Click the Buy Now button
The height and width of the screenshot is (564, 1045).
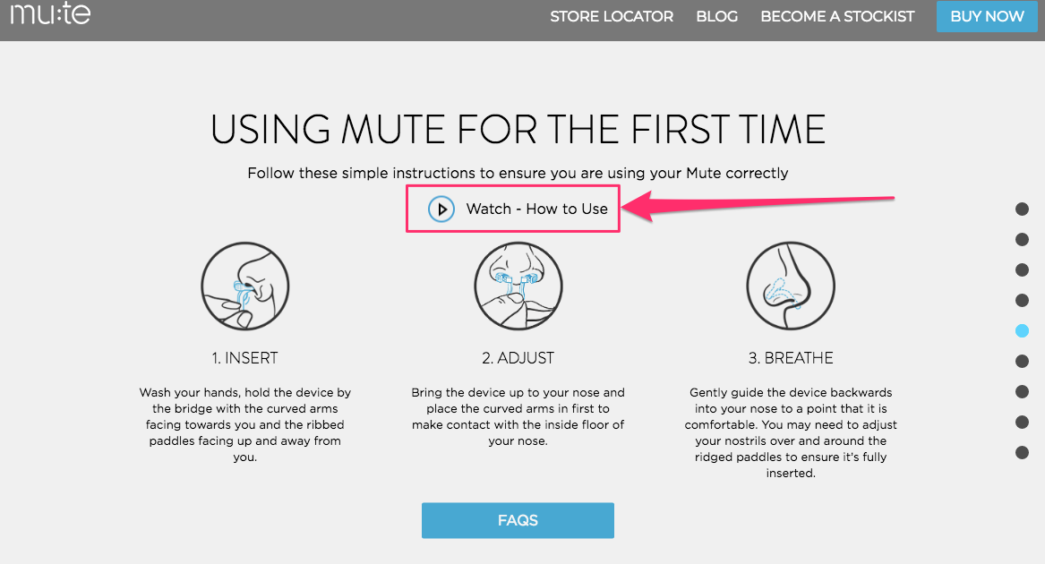987,17
